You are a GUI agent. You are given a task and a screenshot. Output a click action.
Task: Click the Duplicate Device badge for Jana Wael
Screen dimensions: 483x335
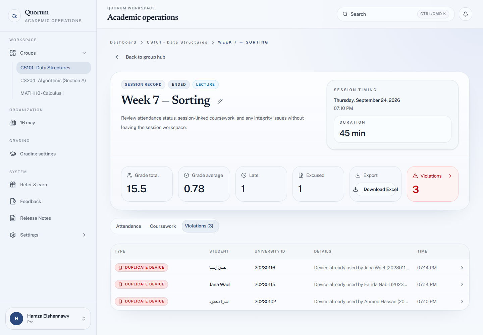coord(141,284)
